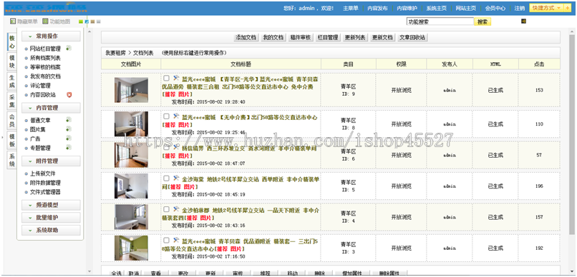Switch to the 采集 side tab

(x=12, y=101)
